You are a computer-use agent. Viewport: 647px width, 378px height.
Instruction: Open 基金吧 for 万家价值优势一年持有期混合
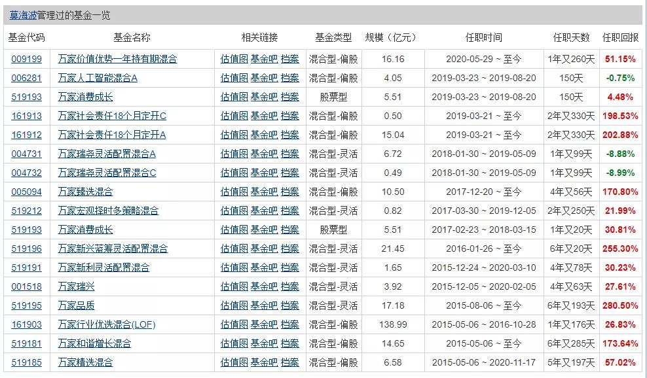(x=264, y=59)
